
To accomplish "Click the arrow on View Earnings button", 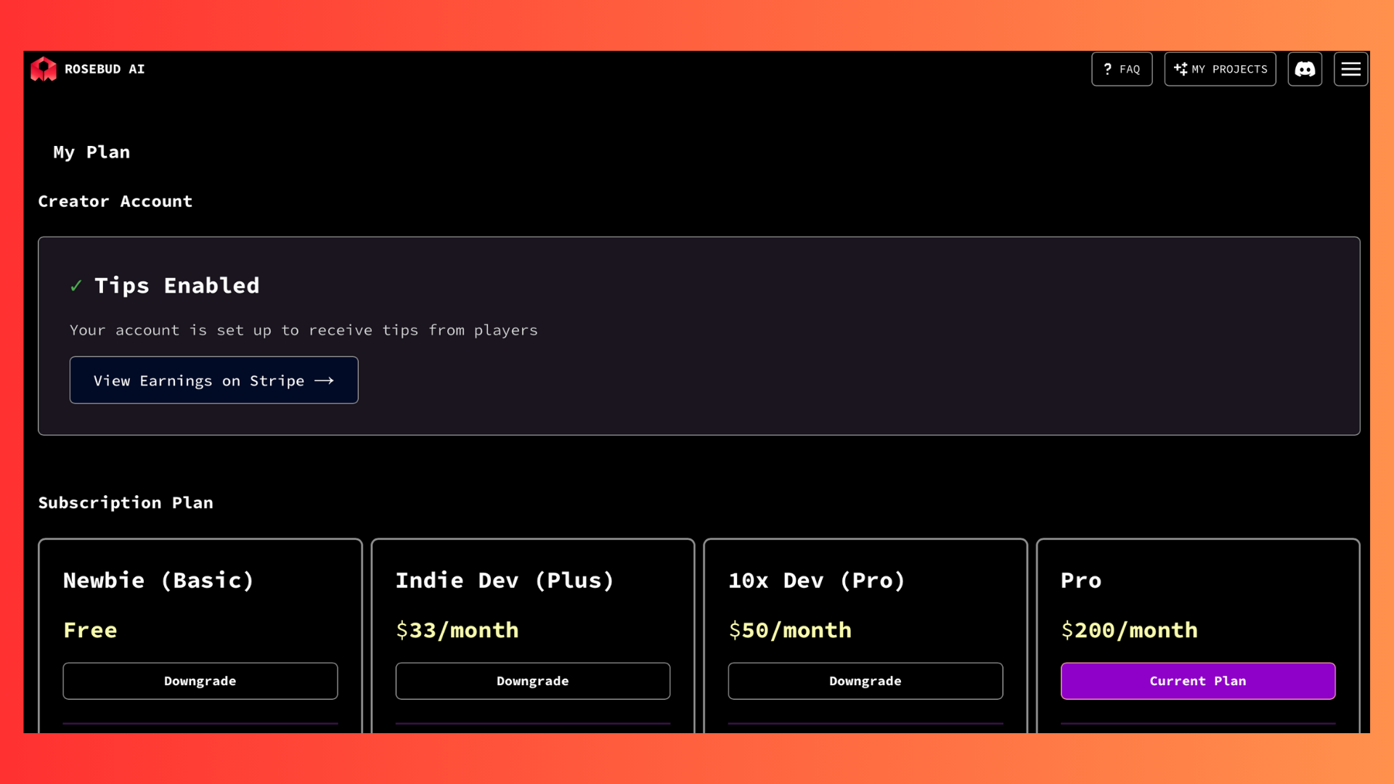I will [324, 380].
